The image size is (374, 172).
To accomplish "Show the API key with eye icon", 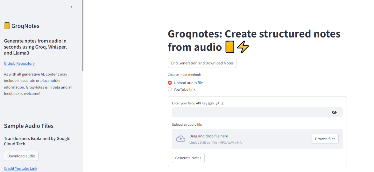I will (x=334, y=112).
